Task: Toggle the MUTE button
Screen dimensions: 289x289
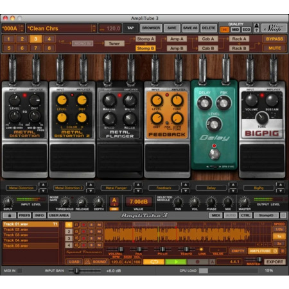Action: [x=274, y=48]
